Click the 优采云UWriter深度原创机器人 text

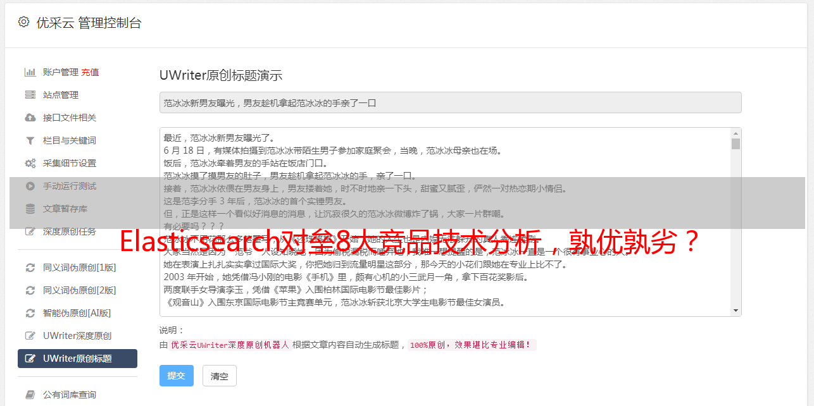point(230,345)
